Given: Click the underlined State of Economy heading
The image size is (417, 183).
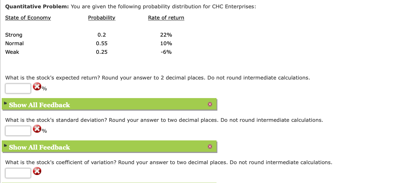Looking at the screenshot, I should pyautogui.click(x=28, y=18).
